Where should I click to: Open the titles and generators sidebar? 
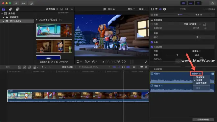18,9
